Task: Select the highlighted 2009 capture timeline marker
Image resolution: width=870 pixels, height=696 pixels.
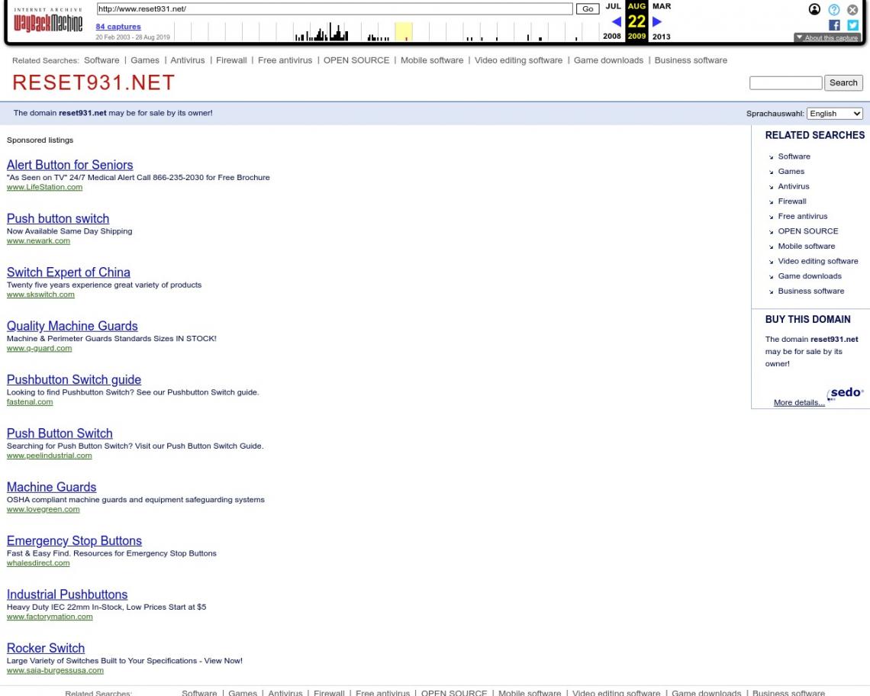Action: point(404,31)
